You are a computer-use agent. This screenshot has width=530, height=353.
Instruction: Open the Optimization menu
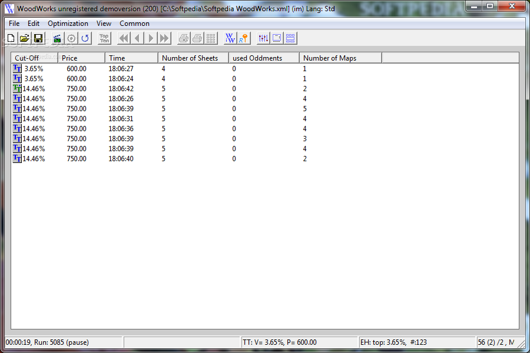68,24
